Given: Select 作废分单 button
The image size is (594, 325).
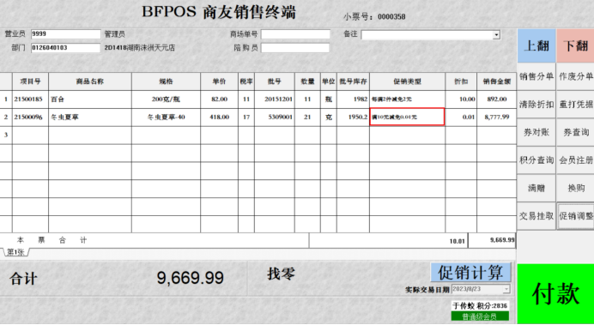Looking at the screenshot, I should (575, 76).
